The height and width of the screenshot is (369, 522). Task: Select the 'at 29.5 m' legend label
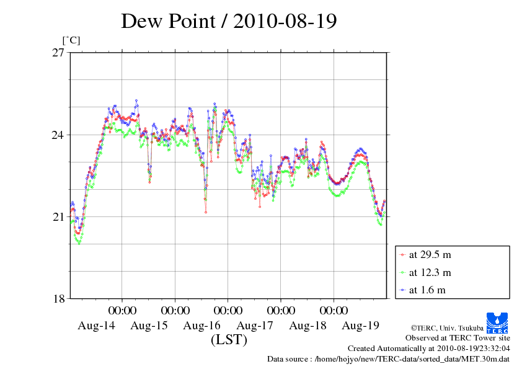pos(430,255)
